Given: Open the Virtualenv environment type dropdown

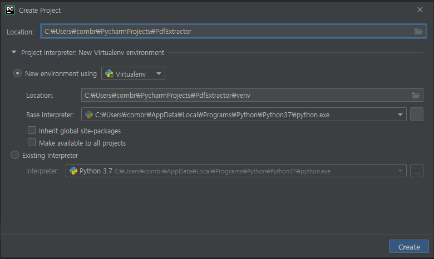Looking at the screenshot, I should (133, 73).
